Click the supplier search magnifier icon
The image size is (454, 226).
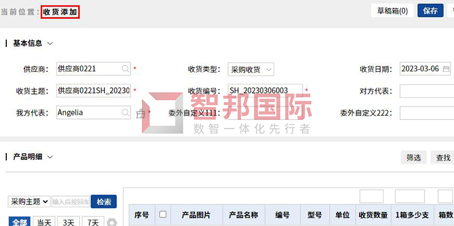(x=125, y=69)
